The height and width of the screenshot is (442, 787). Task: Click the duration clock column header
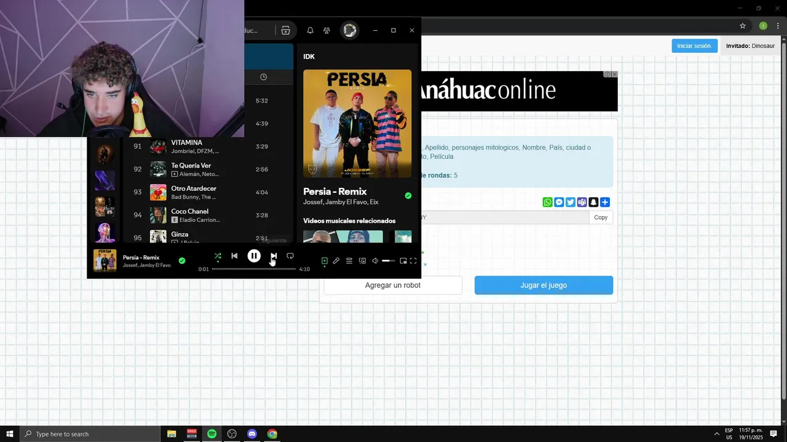(x=263, y=77)
